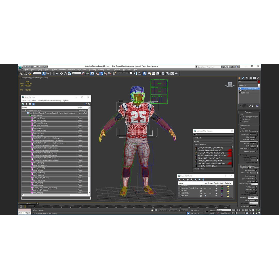
Task: Click the Render Setup icon
Action: click(168, 73)
